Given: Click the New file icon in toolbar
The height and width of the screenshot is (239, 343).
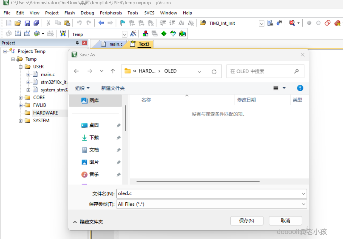Looking at the screenshot, I should coord(9,23).
